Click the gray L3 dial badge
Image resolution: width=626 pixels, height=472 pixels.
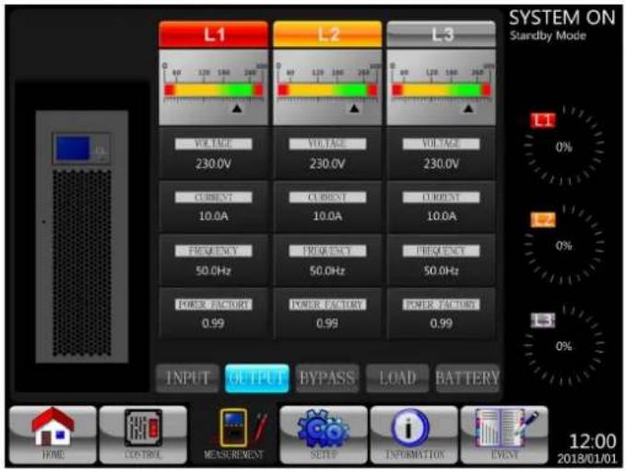click(x=543, y=320)
